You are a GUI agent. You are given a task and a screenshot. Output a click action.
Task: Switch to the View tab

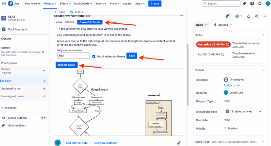tap(59, 22)
